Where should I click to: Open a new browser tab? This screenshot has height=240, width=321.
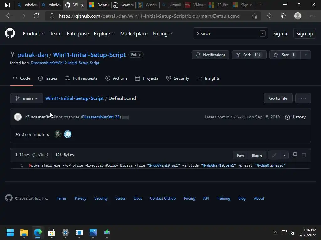coord(260,5)
